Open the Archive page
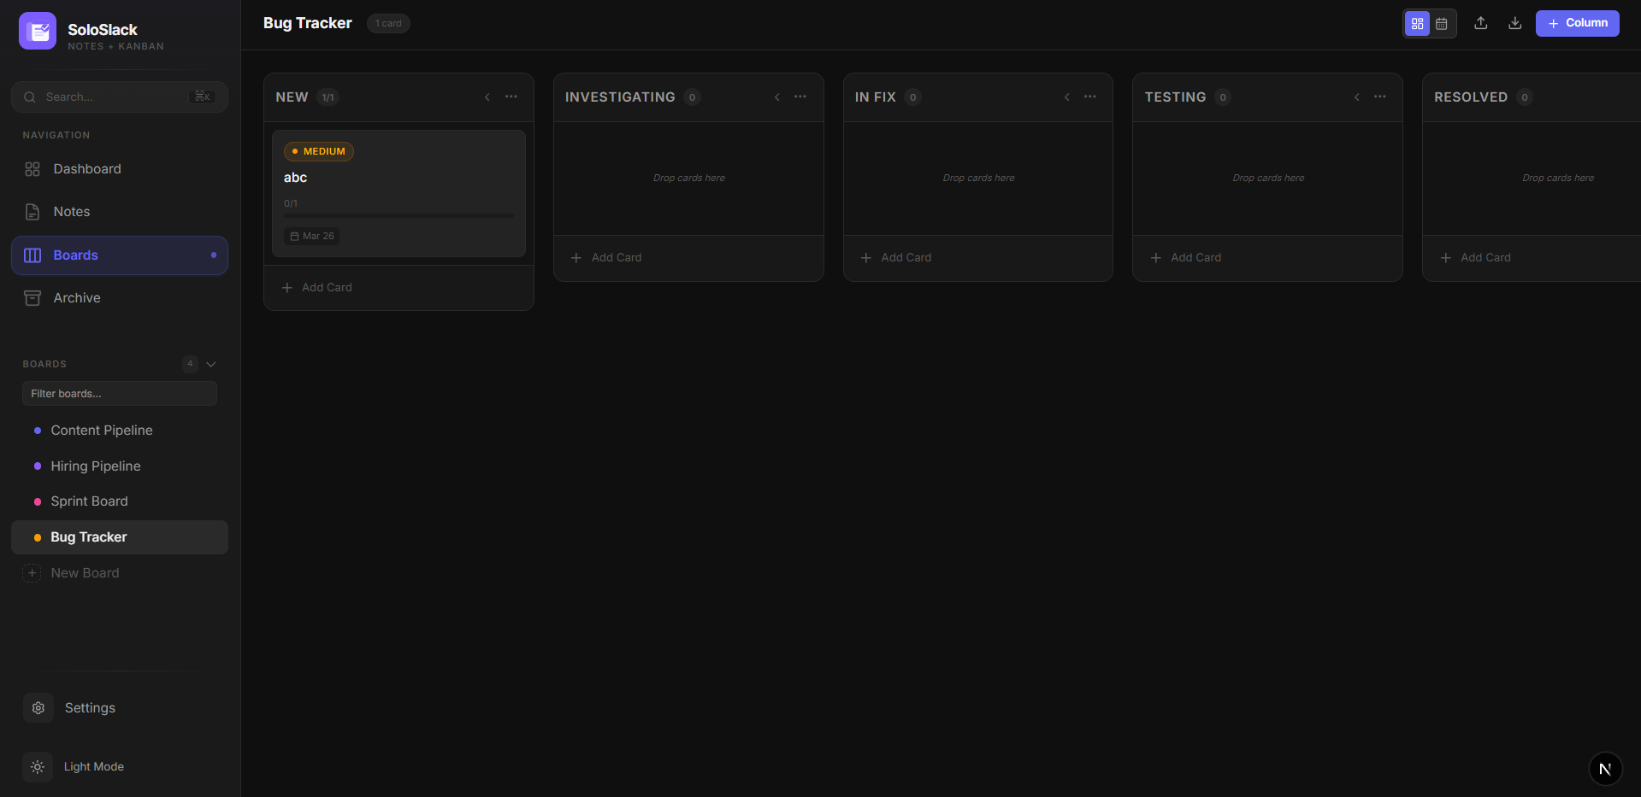This screenshot has height=797, width=1641. 120,298
